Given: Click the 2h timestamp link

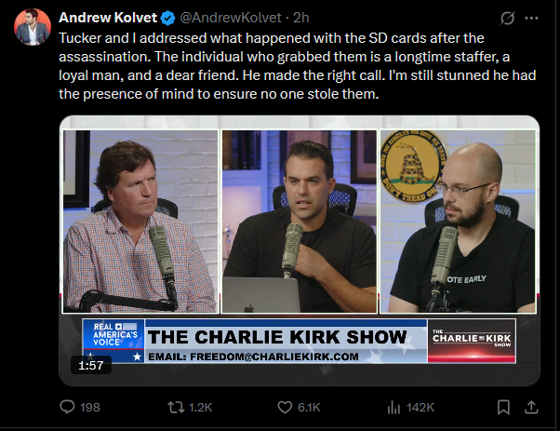Looking at the screenshot, I should (301, 18).
